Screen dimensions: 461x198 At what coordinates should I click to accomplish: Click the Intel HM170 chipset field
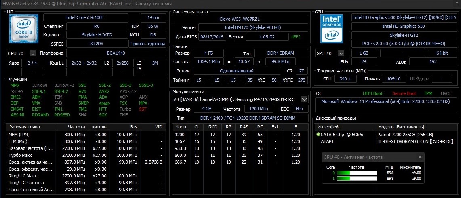tap(253, 27)
